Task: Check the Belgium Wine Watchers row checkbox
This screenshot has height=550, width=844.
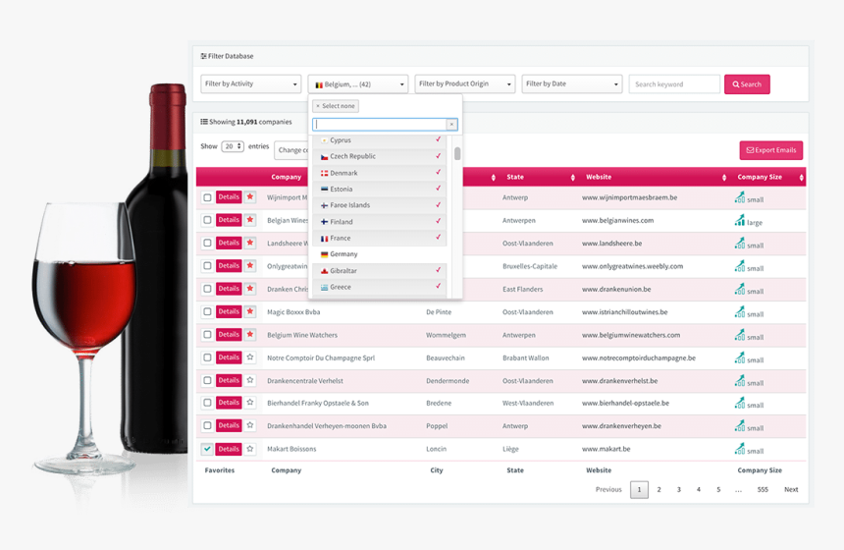Action: point(207,335)
